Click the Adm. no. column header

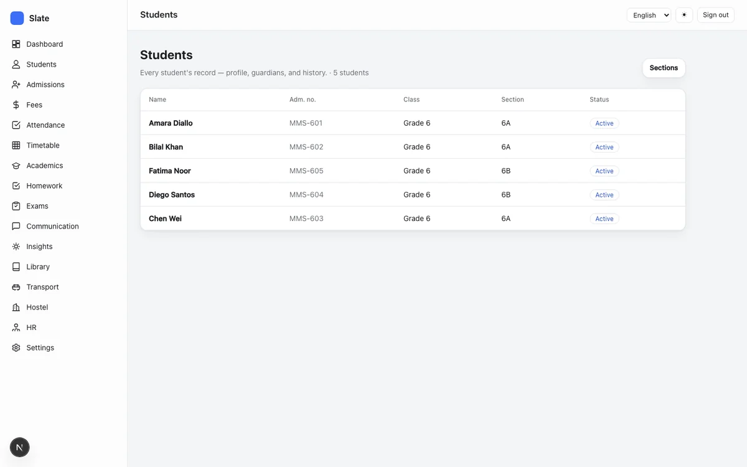(303, 100)
